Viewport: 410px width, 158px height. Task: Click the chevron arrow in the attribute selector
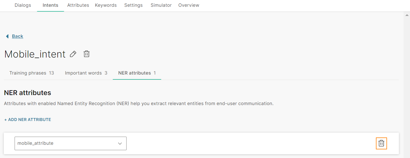pos(120,143)
